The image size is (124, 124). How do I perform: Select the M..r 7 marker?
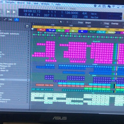(92, 32)
